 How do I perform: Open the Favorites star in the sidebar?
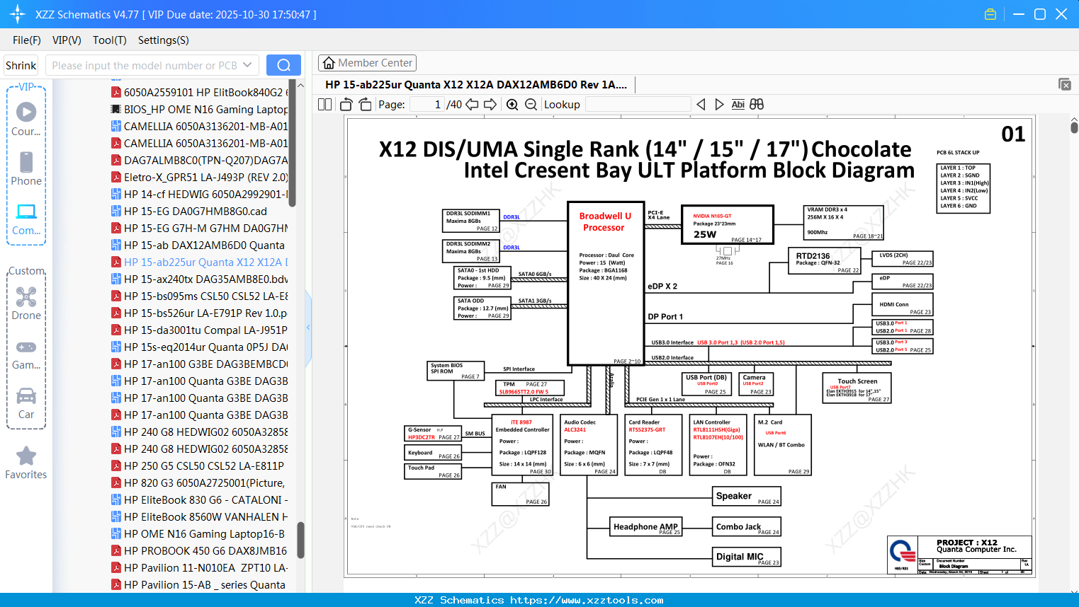[26, 463]
